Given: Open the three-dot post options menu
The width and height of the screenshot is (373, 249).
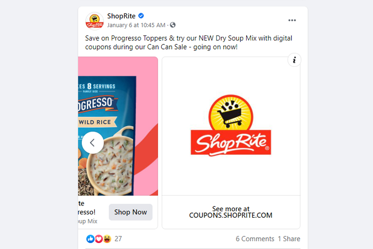Looking at the screenshot, I should (292, 20).
